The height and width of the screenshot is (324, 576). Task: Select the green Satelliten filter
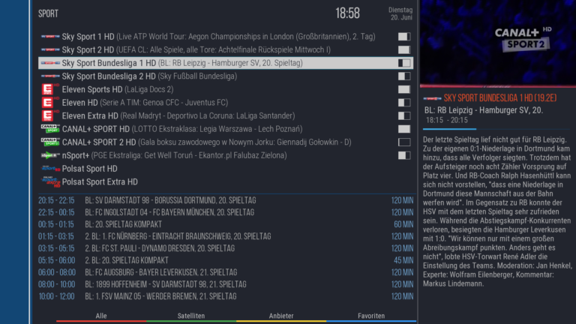point(191,316)
